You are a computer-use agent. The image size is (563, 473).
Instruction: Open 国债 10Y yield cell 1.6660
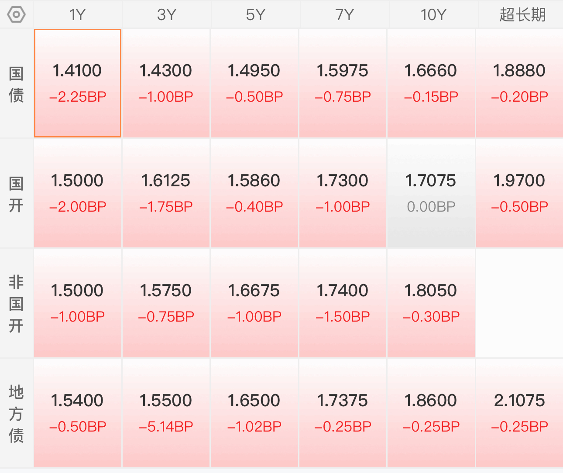[x=431, y=83]
